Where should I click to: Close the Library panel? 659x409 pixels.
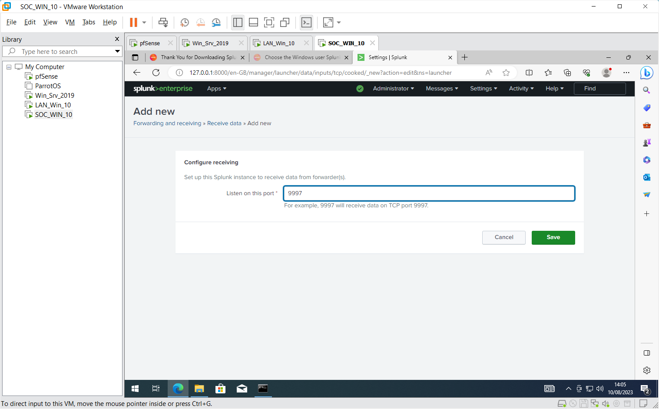tap(117, 39)
